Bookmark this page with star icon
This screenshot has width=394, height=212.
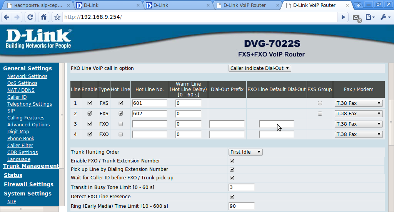(57, 17)
